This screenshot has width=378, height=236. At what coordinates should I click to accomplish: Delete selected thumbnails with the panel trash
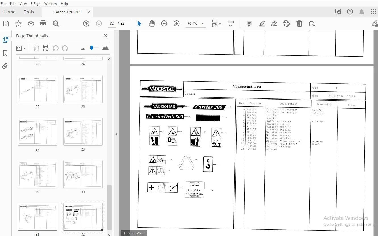coord(36,48)
